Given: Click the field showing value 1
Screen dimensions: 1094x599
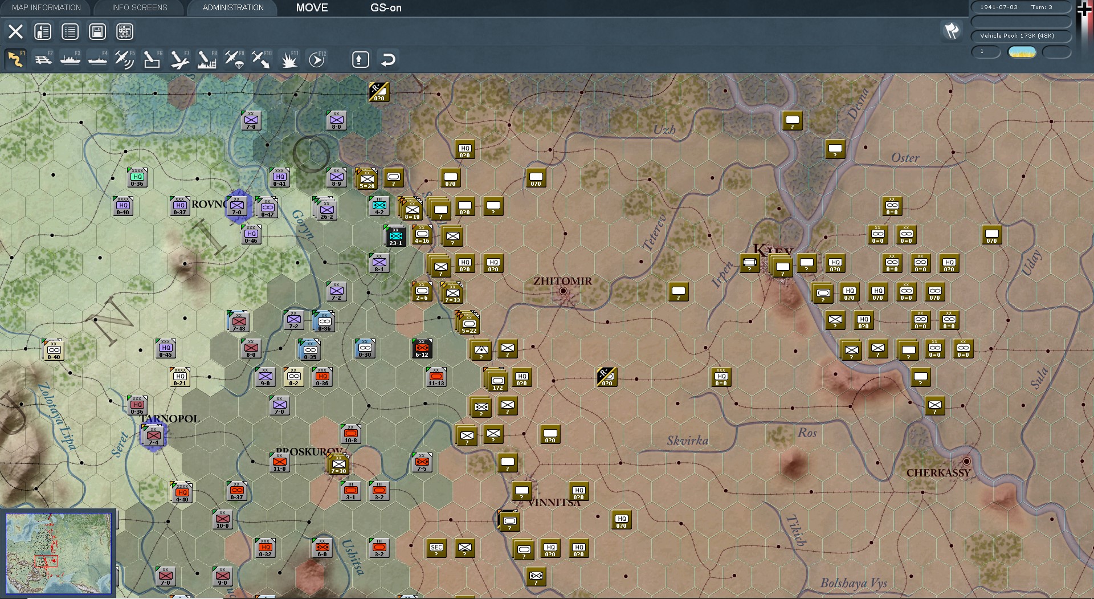Looking at the screenshot, I should click(986, 52).
